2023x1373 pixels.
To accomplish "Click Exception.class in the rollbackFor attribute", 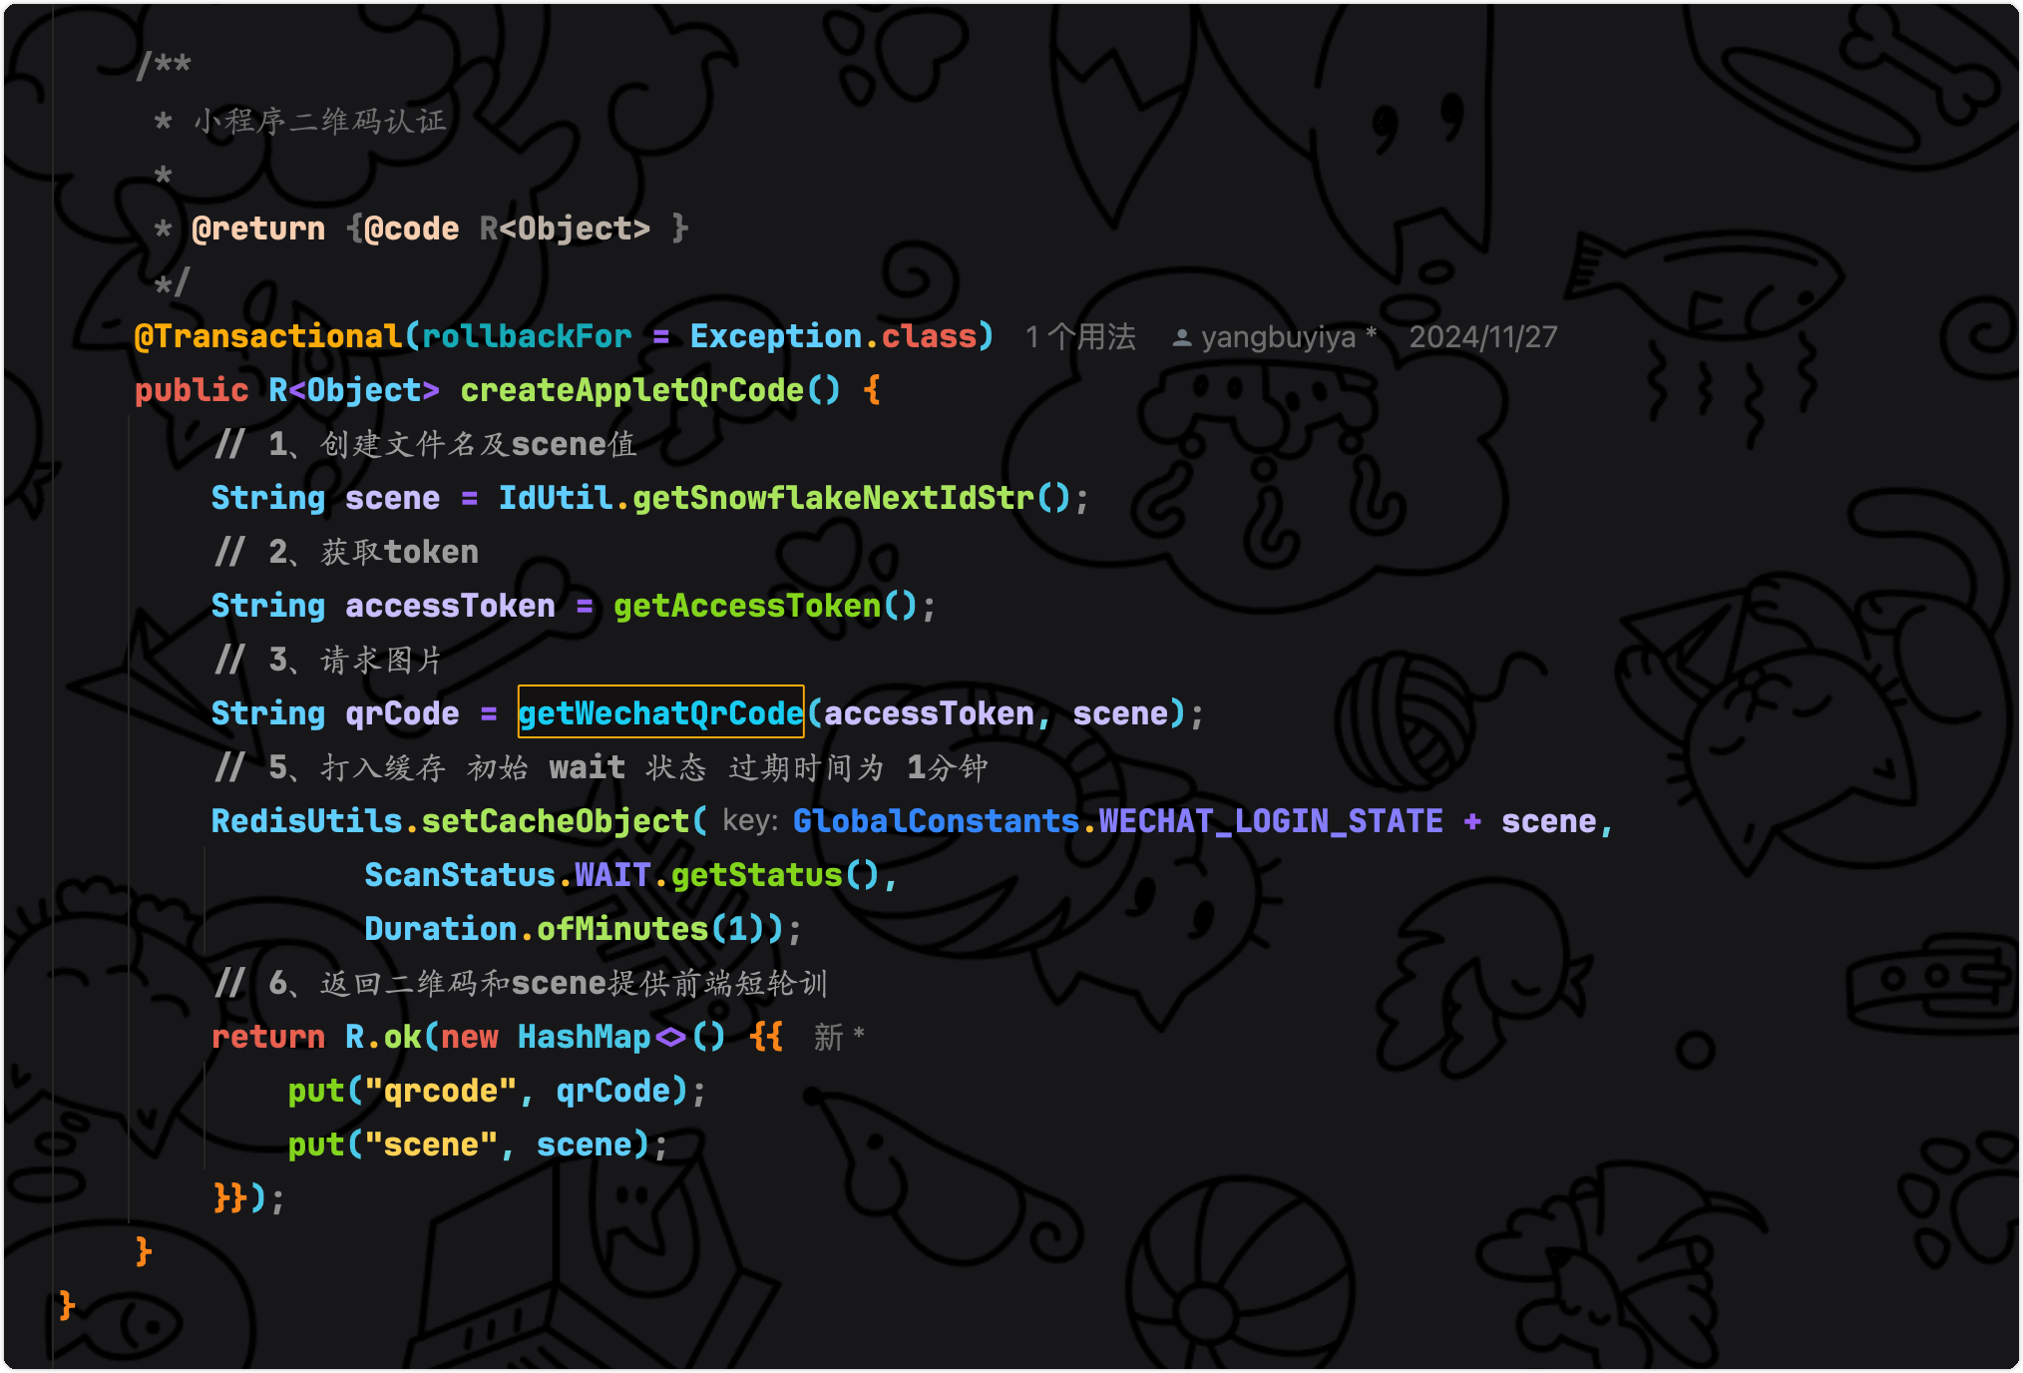I will click(x=832, y=336).
